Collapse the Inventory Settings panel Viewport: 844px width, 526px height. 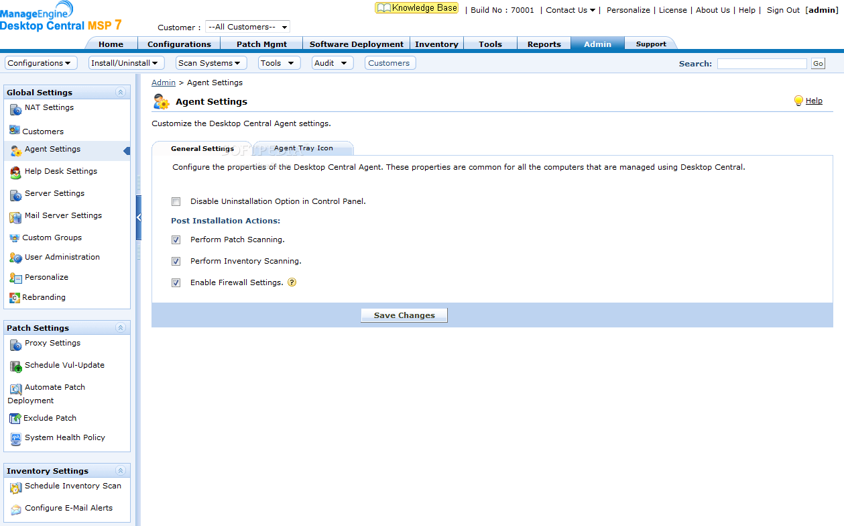coord(121,471)
